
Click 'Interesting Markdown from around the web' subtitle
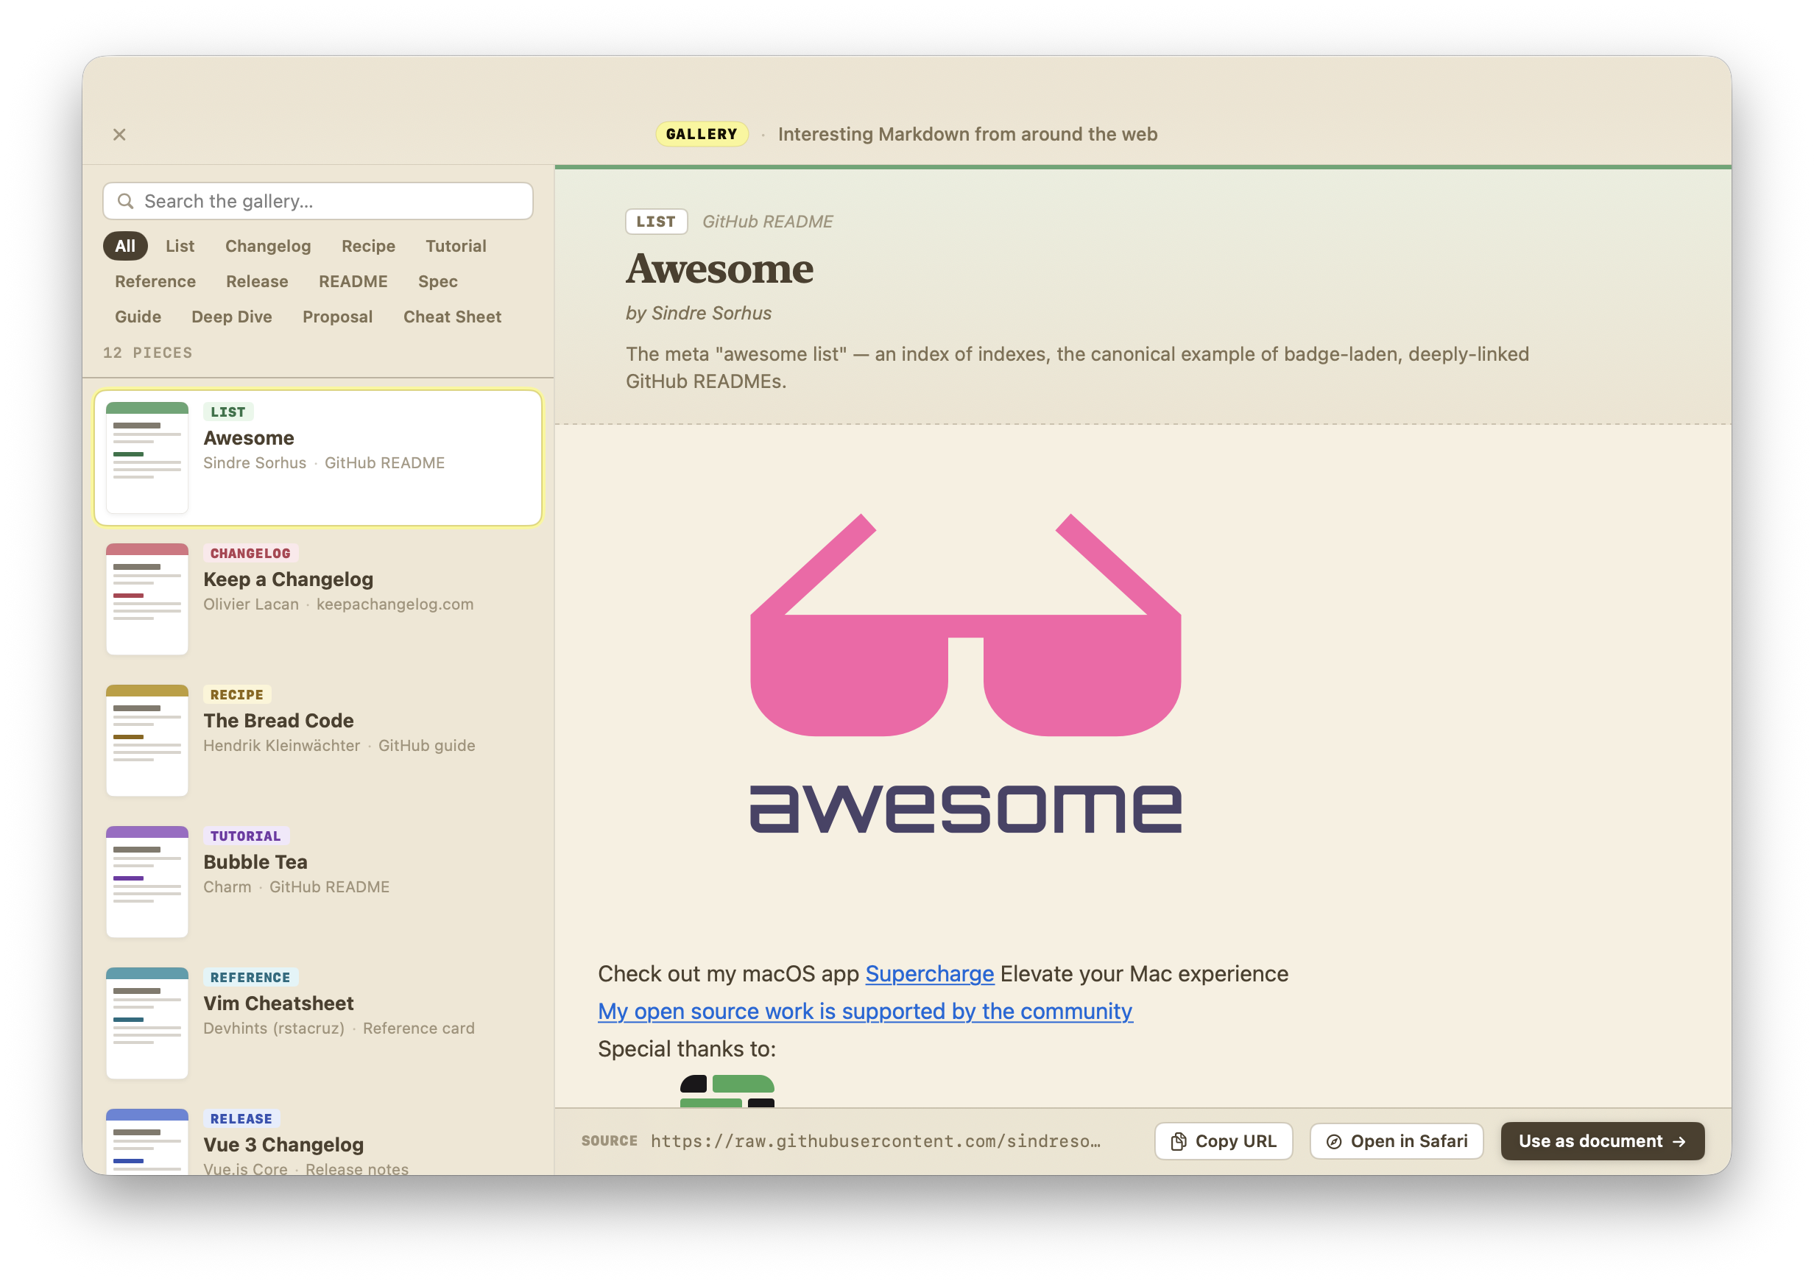coord(967,135)
